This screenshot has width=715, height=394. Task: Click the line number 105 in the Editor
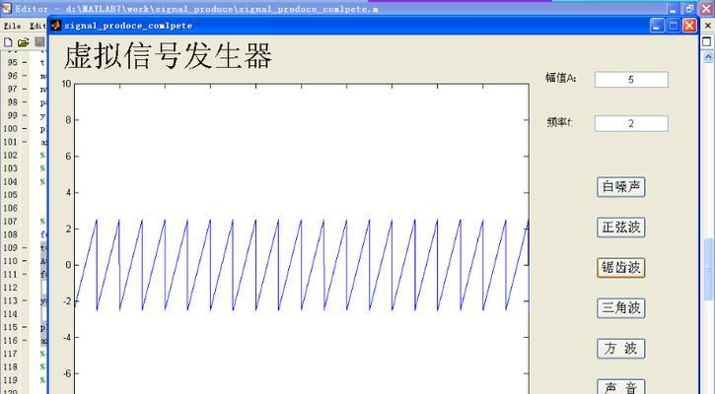pyautogui.click(x=10, y=195)
